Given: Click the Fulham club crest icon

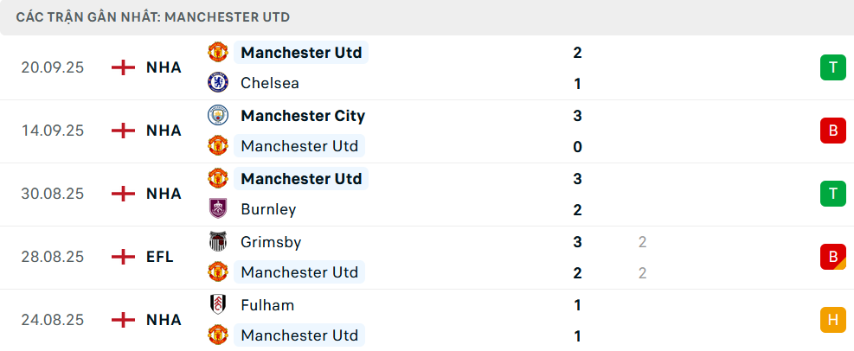Looking at the screenshot, I should (x=217, y=305).
